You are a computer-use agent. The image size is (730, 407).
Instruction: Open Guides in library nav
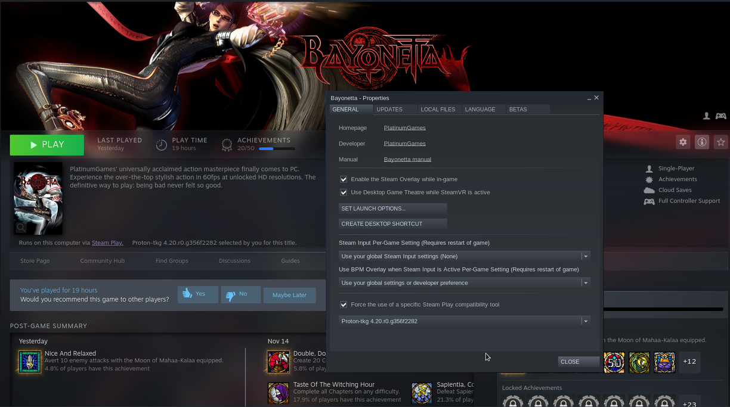point(290,261)
